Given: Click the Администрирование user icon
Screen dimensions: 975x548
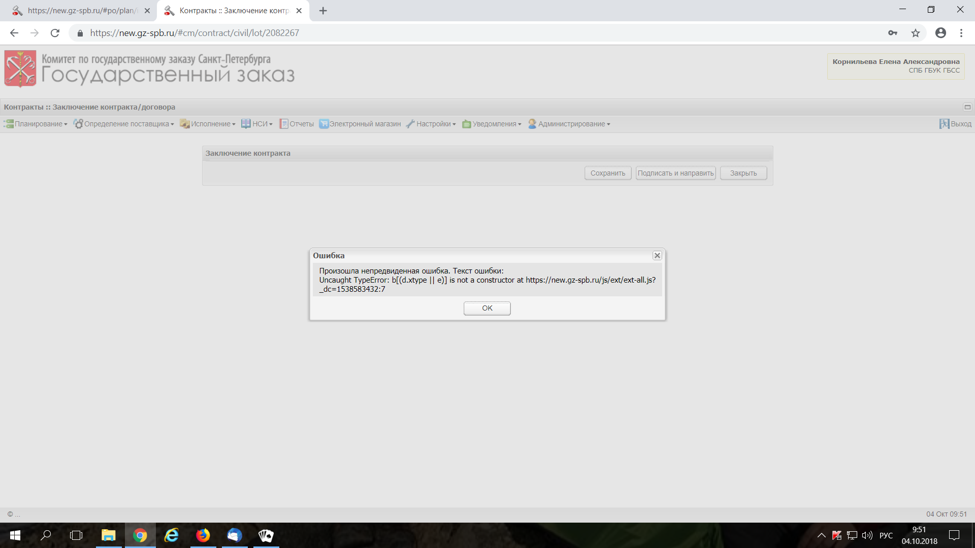Looking at the screenshot, I should pyautogui.click(x=532, y=124).
